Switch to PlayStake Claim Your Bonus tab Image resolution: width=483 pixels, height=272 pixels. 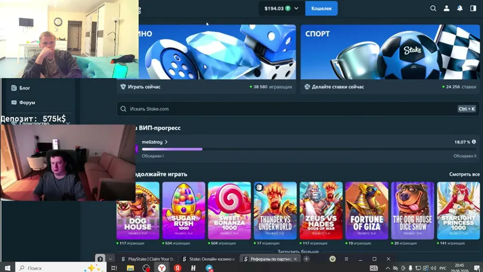(148, 259)
